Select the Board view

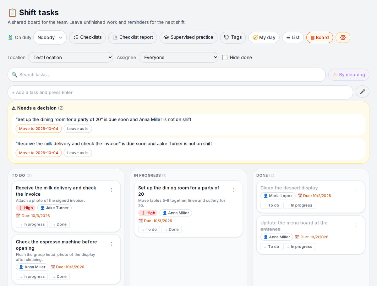[320, 37]
